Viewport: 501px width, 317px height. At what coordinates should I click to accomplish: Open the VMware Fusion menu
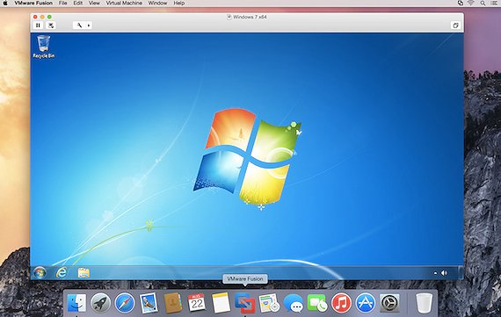pyautogui.click(x=33, y=3)
